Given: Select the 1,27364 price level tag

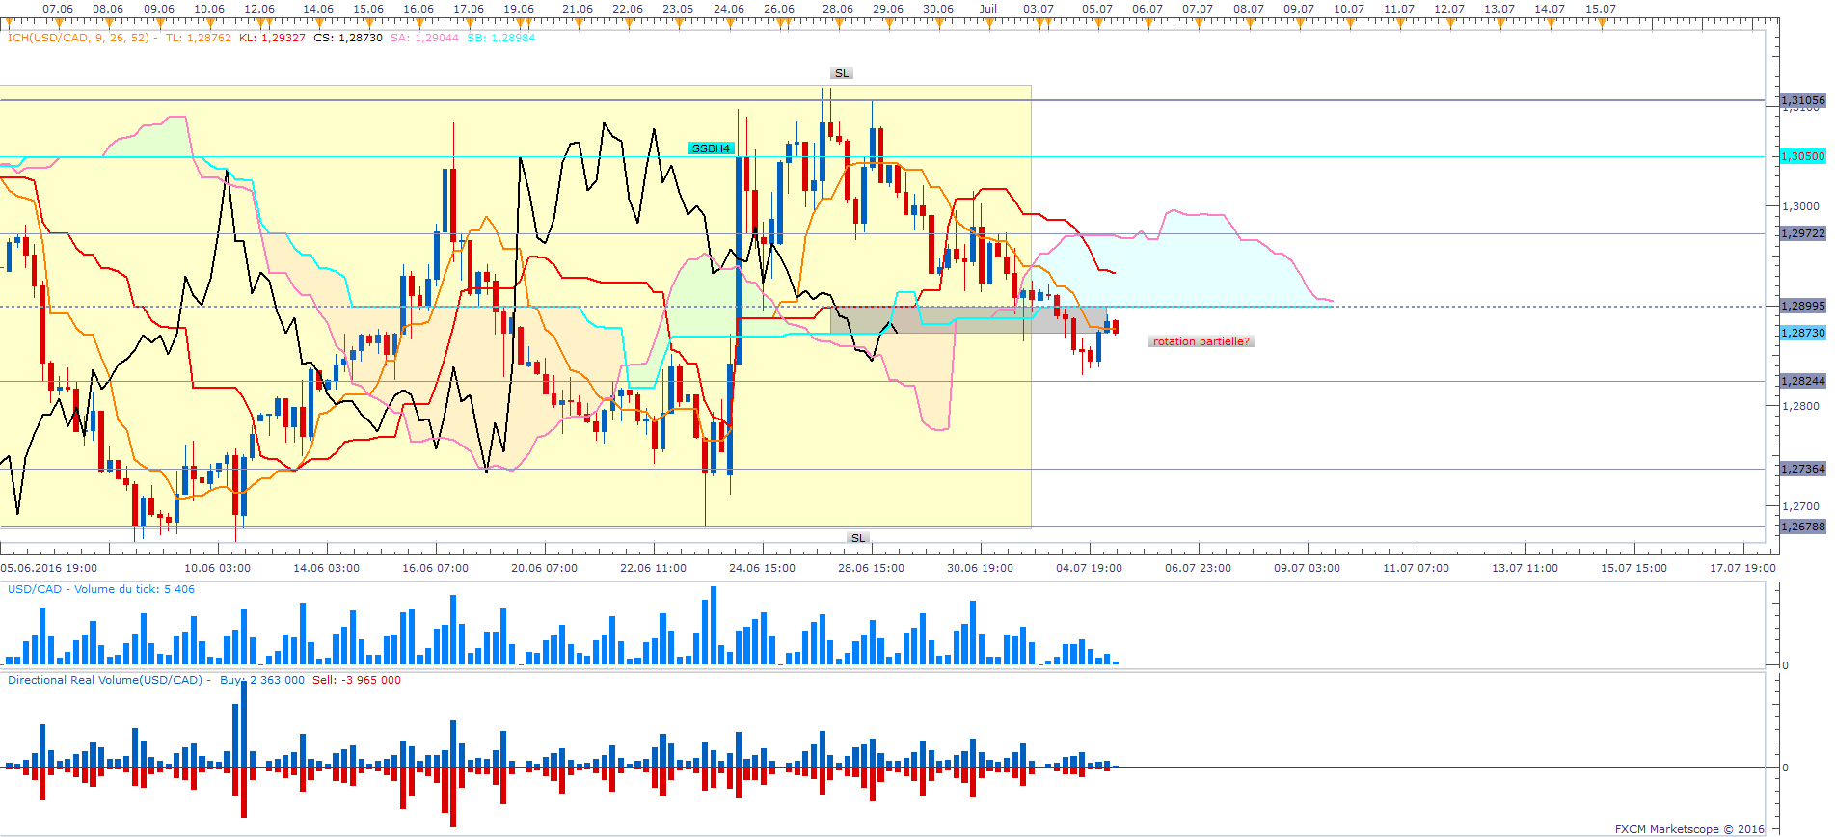Looking at the screenshot, I should [x=1802, y=469].
